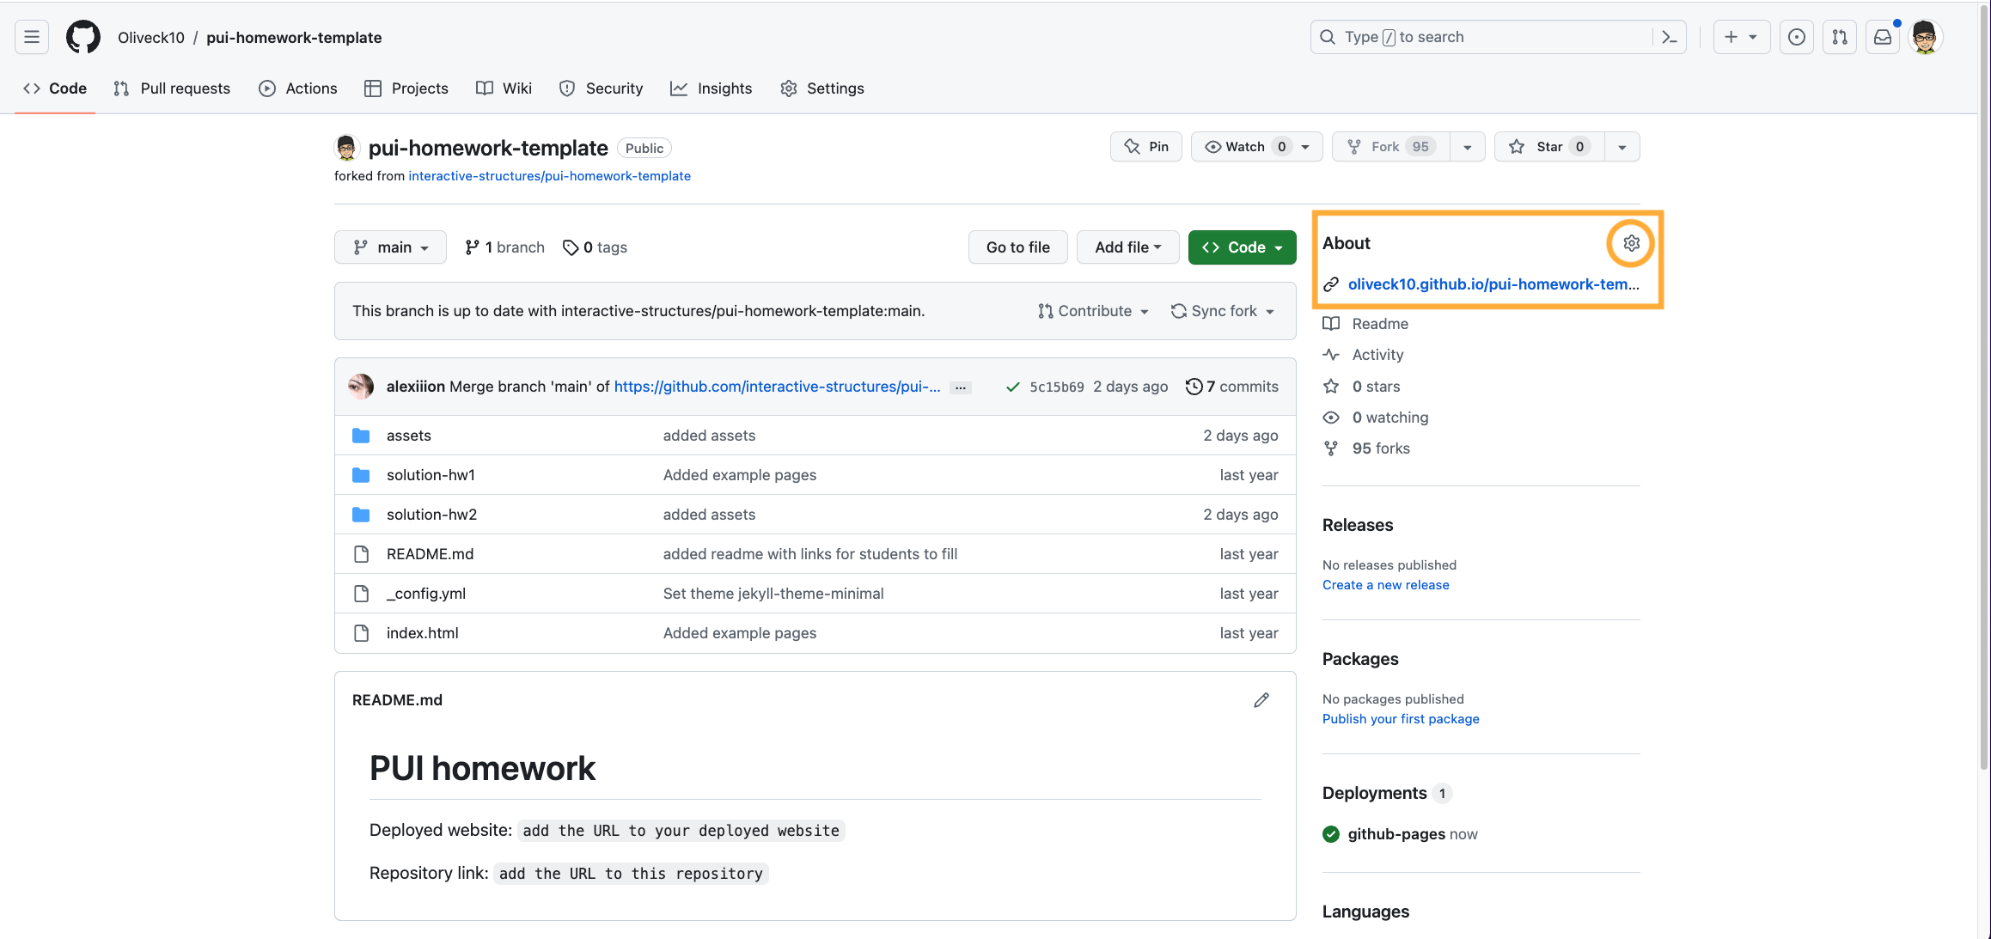Switch to the Actions tab
The image size is (1991, 939).
298,88
